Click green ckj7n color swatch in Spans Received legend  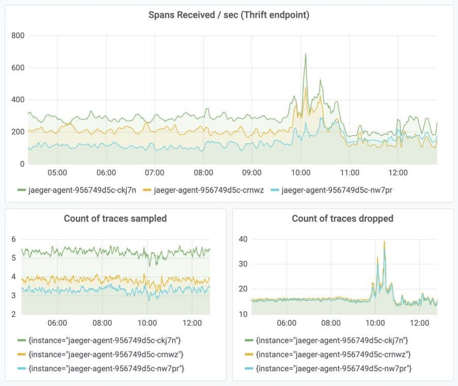click(x=21, y=189)
